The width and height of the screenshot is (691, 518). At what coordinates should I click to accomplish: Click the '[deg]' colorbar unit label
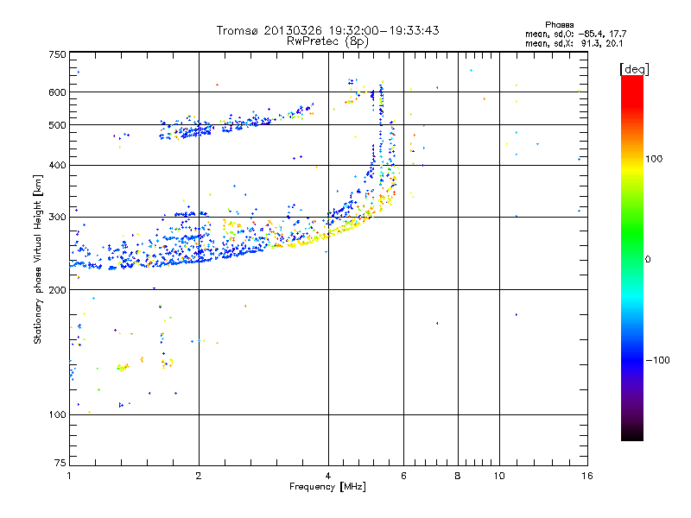[x=634, y=69]
